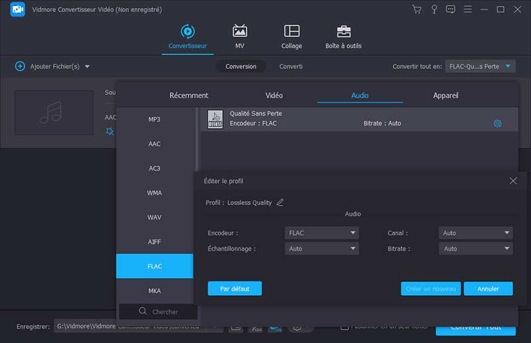This screenshot has width=531, height=343.
Task: Open the Bitrate dropdown
Action: coord(476,249)
